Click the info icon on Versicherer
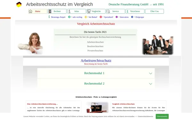The image size is (192, 120). (x=128, y=12)
